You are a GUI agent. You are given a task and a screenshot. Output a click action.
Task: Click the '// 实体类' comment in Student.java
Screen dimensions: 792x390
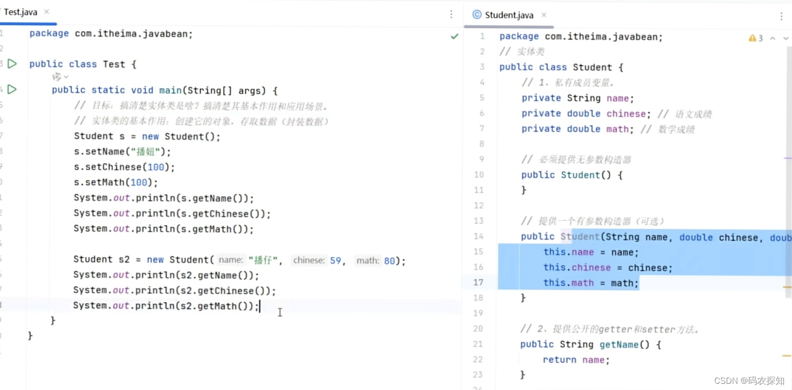[x=522, y=52]
